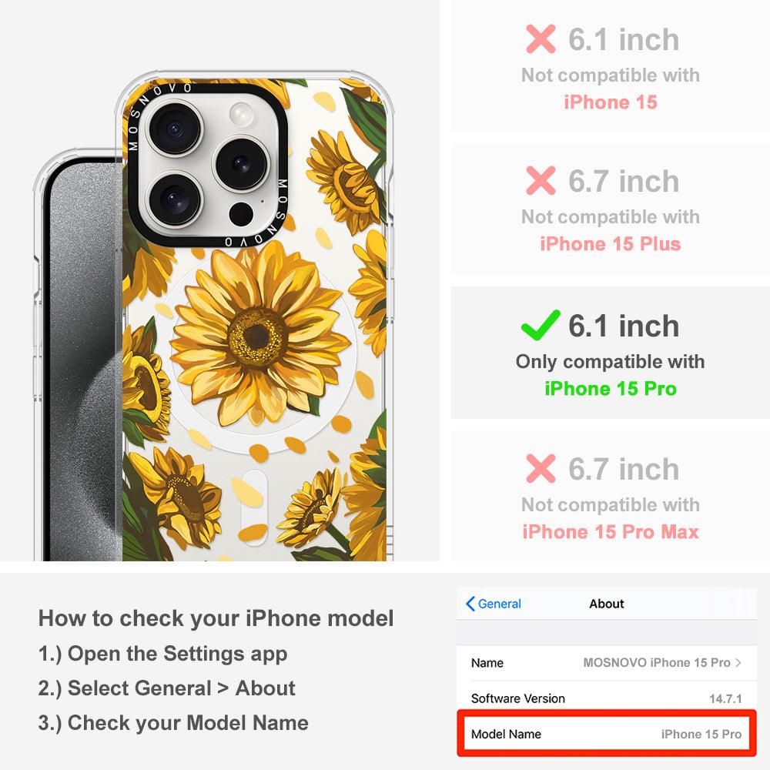
Task: Click the How to check your iPhone model heading
Action: point(216,618)
